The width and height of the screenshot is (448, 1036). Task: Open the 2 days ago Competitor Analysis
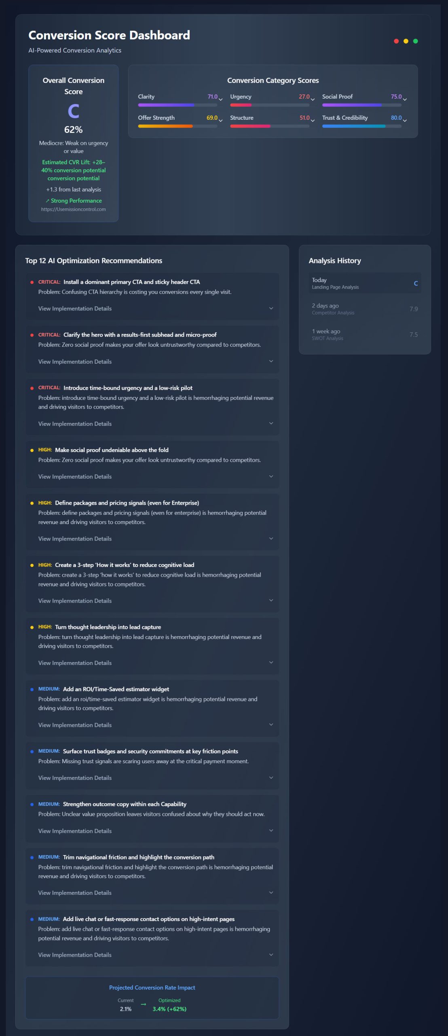click(365, 309)
